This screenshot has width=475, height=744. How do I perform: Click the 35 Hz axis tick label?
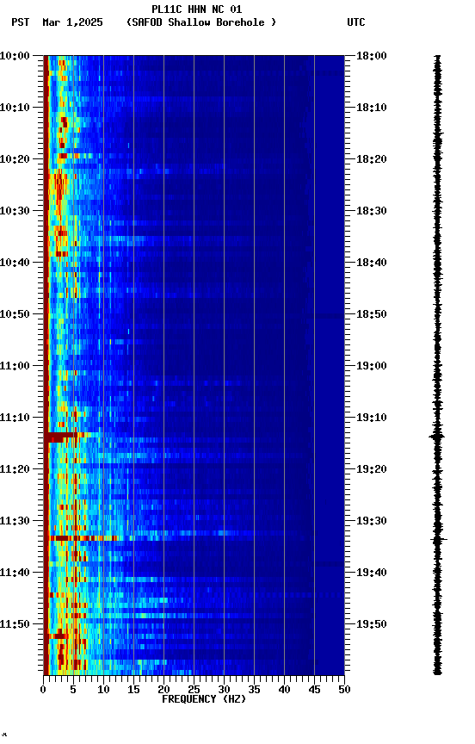tap(254, 690)
